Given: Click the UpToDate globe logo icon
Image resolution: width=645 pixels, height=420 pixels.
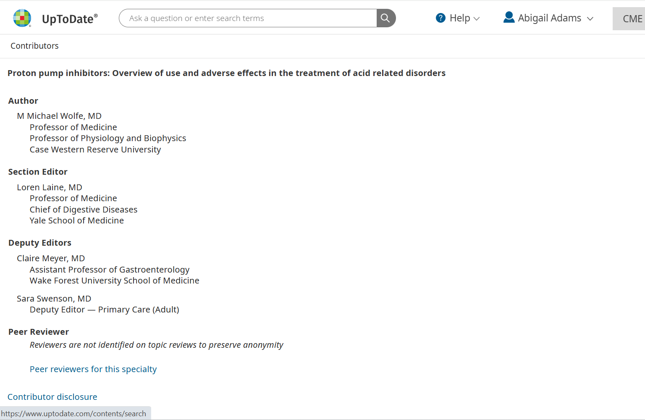Looking at the screenshot, I should pyautogui.click(x=22, y=18).
